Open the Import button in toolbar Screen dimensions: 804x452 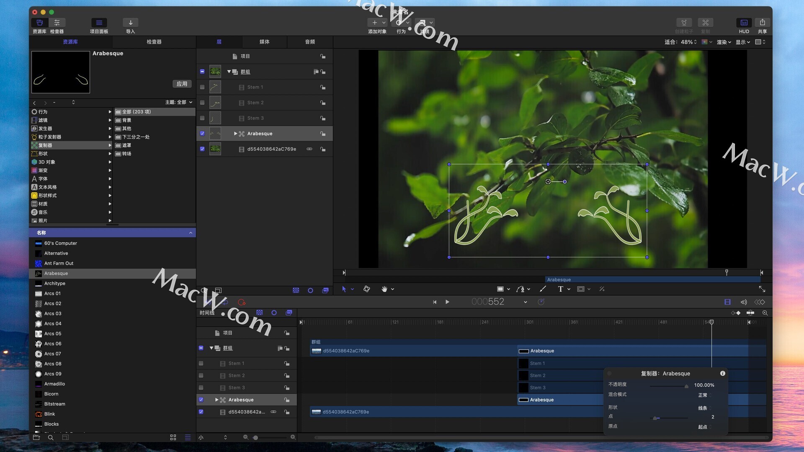coord(130,23)
